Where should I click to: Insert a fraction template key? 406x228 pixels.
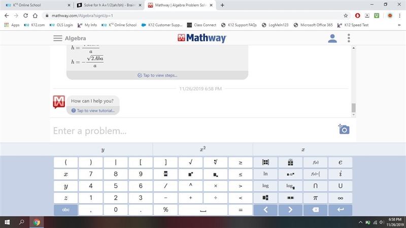(x=165, y=174)
